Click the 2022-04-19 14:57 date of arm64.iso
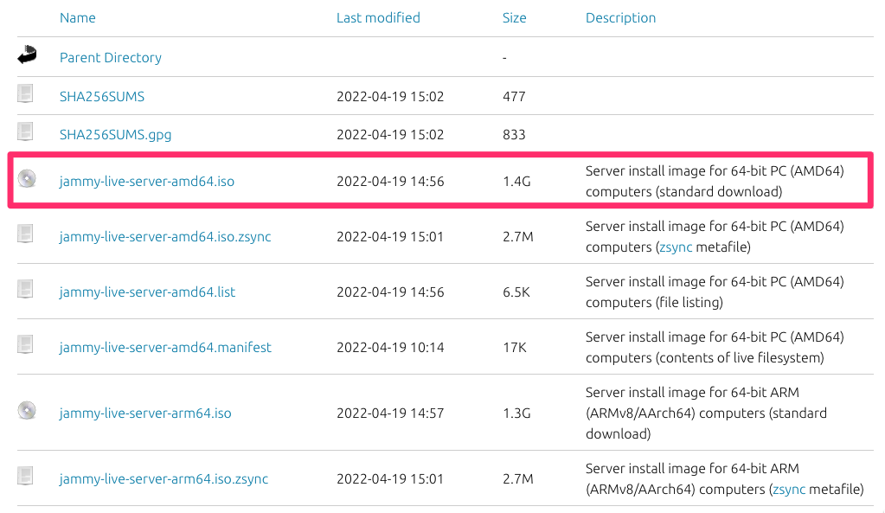The width and height of the screenshot is (885, 513). click(390, 414)
